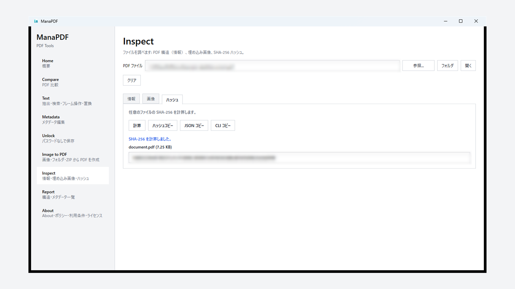
Task: Select the ハッシュ tab
Action: click(172, 100)
